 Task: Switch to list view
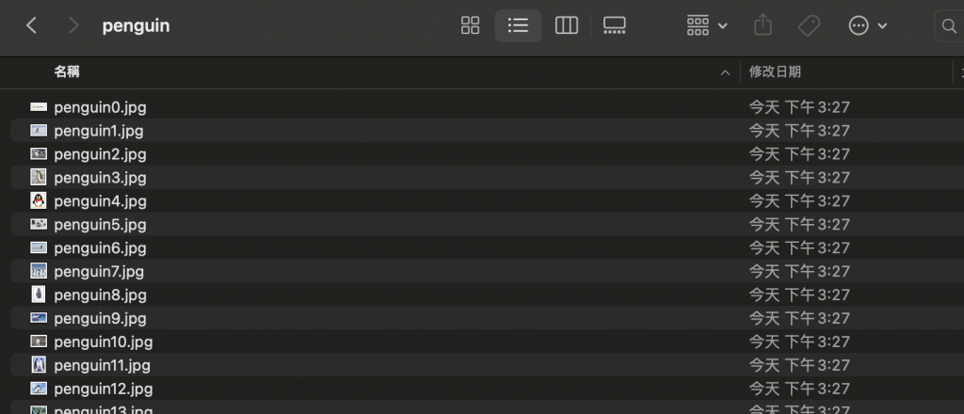[518, 25]
